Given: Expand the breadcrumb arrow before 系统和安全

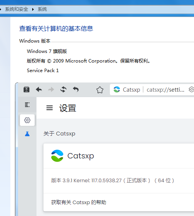Looking at the screenshot, I should [1, 9].
